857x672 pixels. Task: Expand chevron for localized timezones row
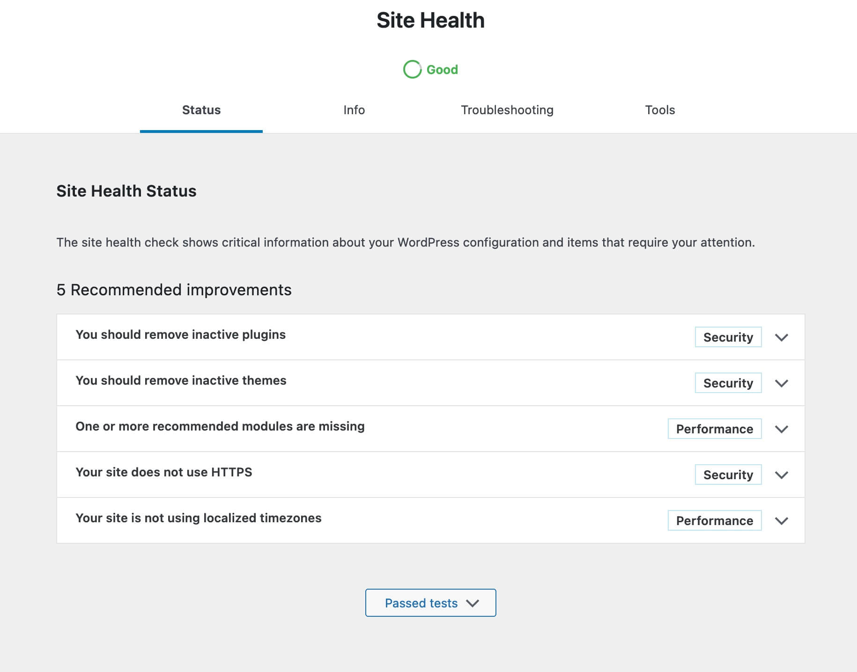pos(781,521)
